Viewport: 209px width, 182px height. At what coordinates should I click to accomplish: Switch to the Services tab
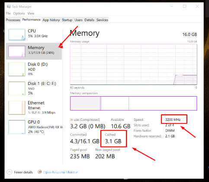click(102, 20)
